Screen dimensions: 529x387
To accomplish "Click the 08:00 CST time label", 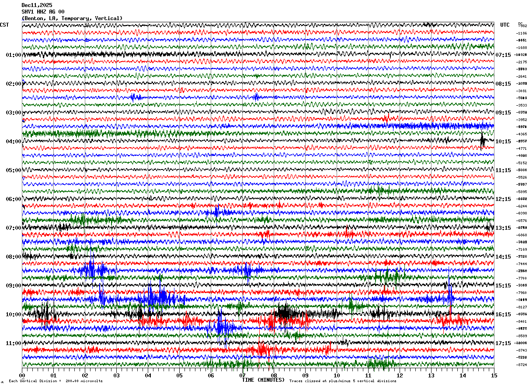I will click(14, 257).
